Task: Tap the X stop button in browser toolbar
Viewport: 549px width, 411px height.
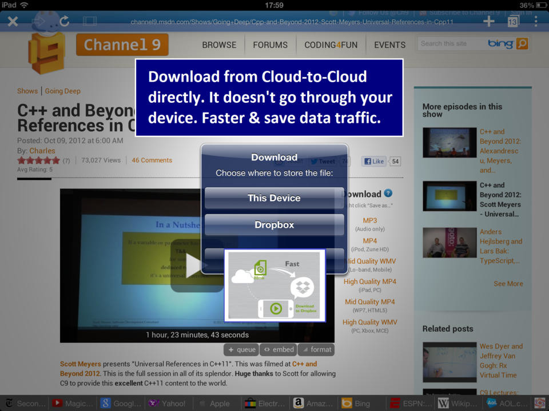Action: click(13, 22)
